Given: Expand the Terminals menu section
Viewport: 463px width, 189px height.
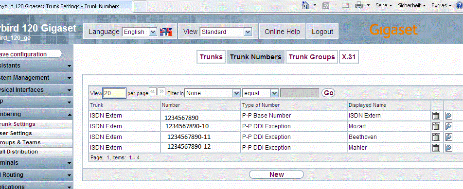Looking at the screenshot, I should [x=36, y=163].
